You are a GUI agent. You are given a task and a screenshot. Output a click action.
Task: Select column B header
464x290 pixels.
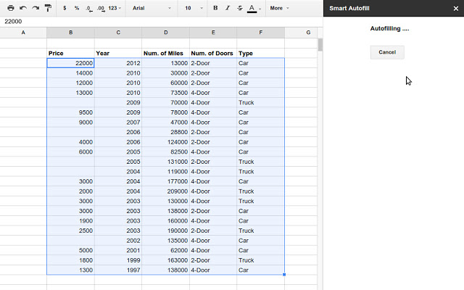tap(71, 33)
